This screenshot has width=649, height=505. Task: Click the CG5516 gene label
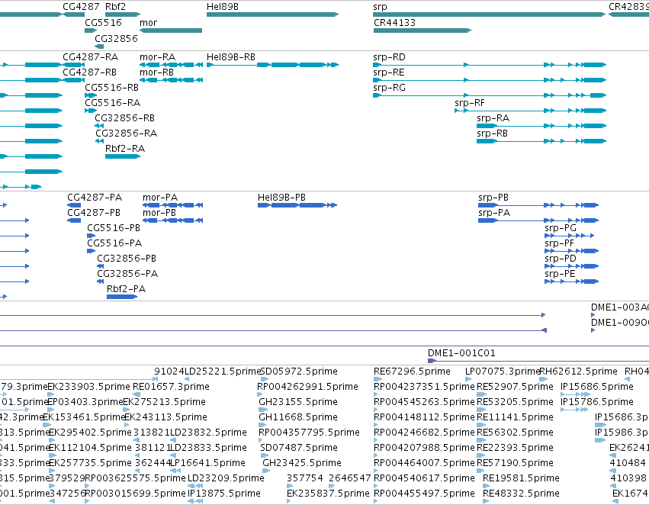[x=104, y=22]
